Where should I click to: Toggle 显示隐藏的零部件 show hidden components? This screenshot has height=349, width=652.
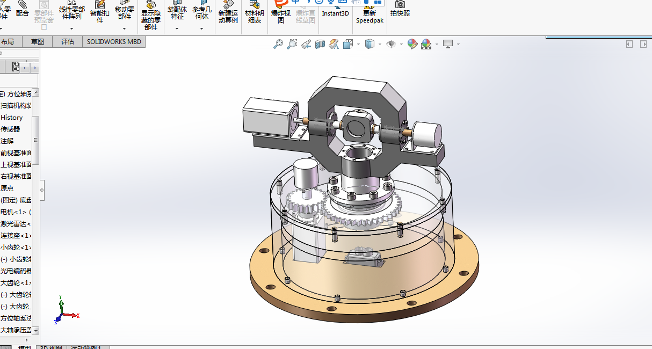click(151, 16)
